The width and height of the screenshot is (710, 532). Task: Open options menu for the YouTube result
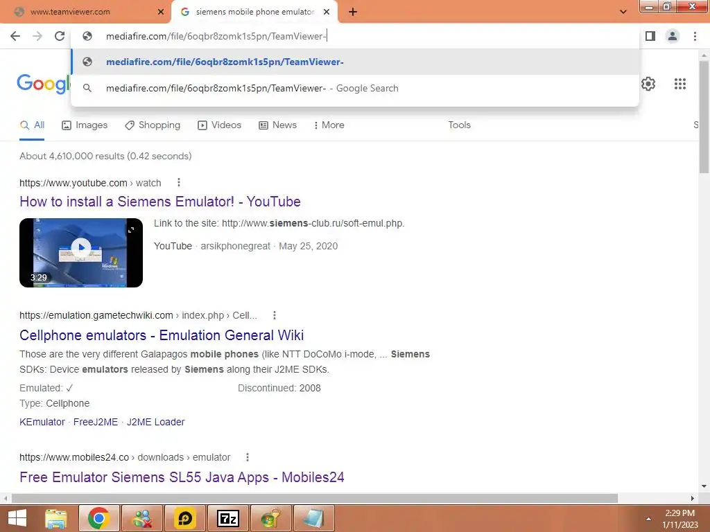tap(179, 182)
